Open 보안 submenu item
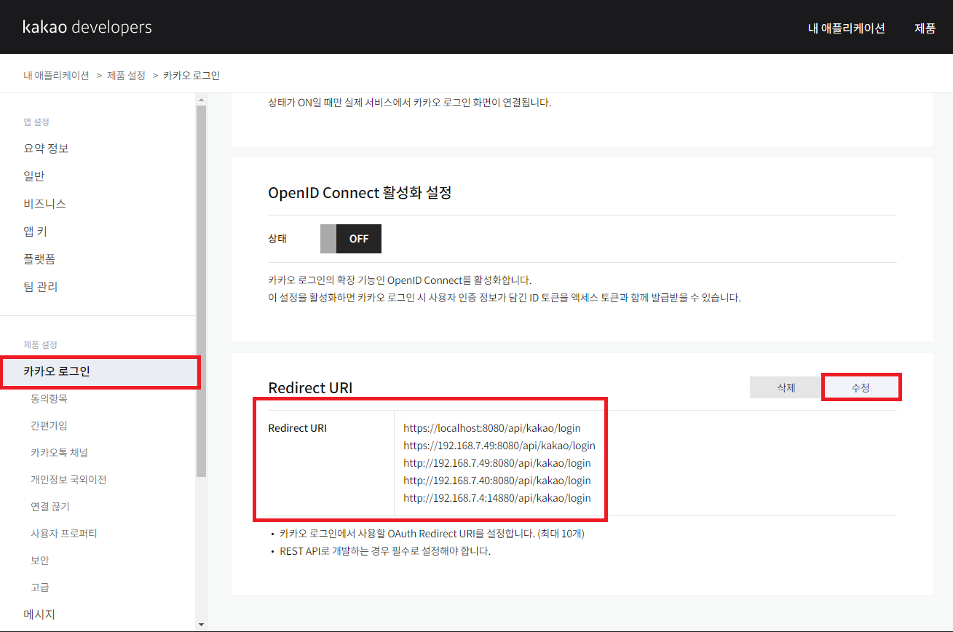 (40, 561)
